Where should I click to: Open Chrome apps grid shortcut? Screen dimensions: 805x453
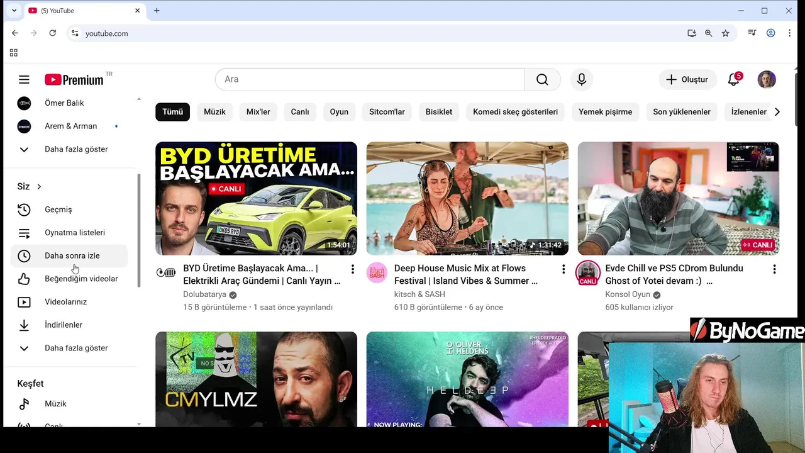(x=14, y=53)
